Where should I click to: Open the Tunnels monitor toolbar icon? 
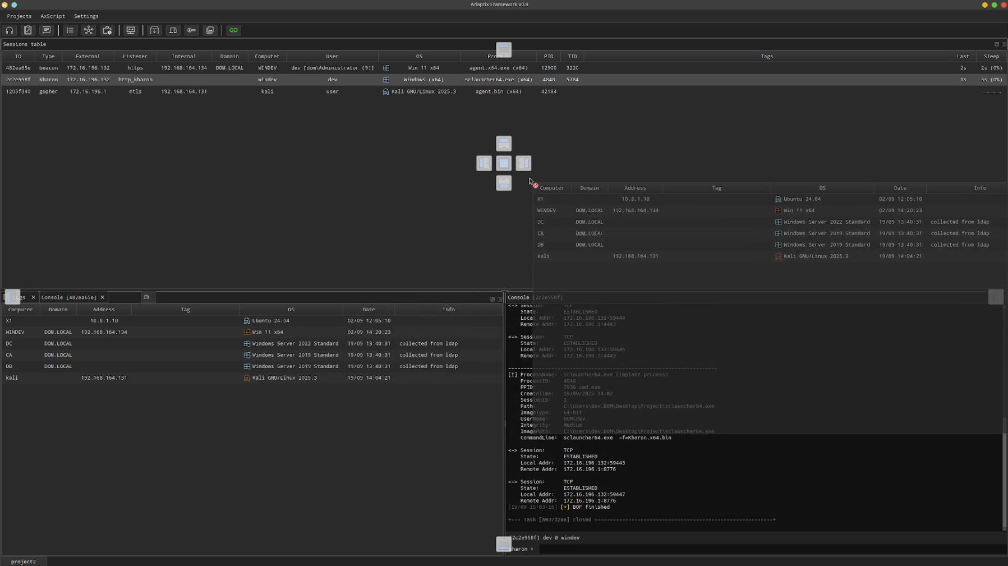pyautogui.click(x=131, y=30)
